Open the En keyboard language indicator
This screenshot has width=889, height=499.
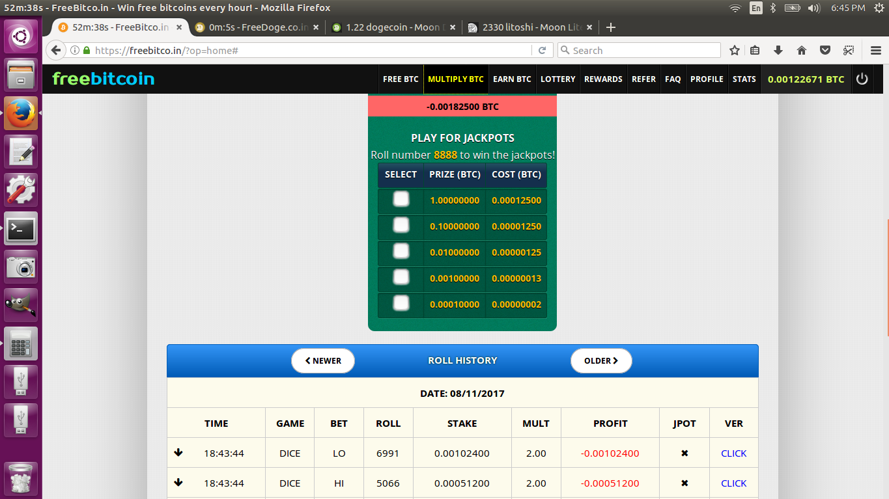[x=756, y=8]
